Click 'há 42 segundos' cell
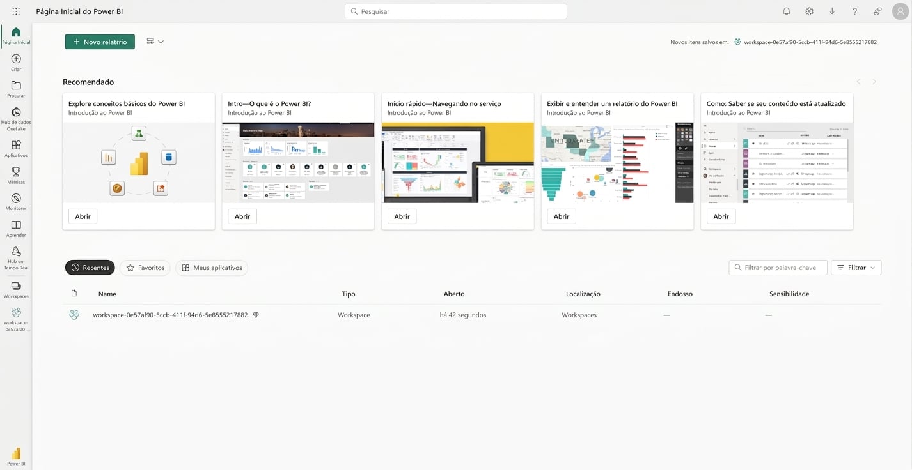Viewport: 912px width, 470px height. [463, 315]
